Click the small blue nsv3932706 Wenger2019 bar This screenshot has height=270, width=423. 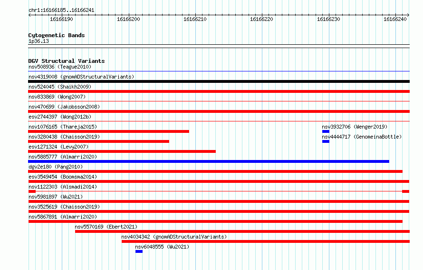326,131
